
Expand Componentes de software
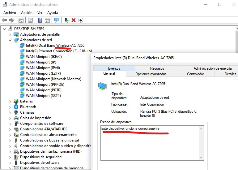[10, 124]
